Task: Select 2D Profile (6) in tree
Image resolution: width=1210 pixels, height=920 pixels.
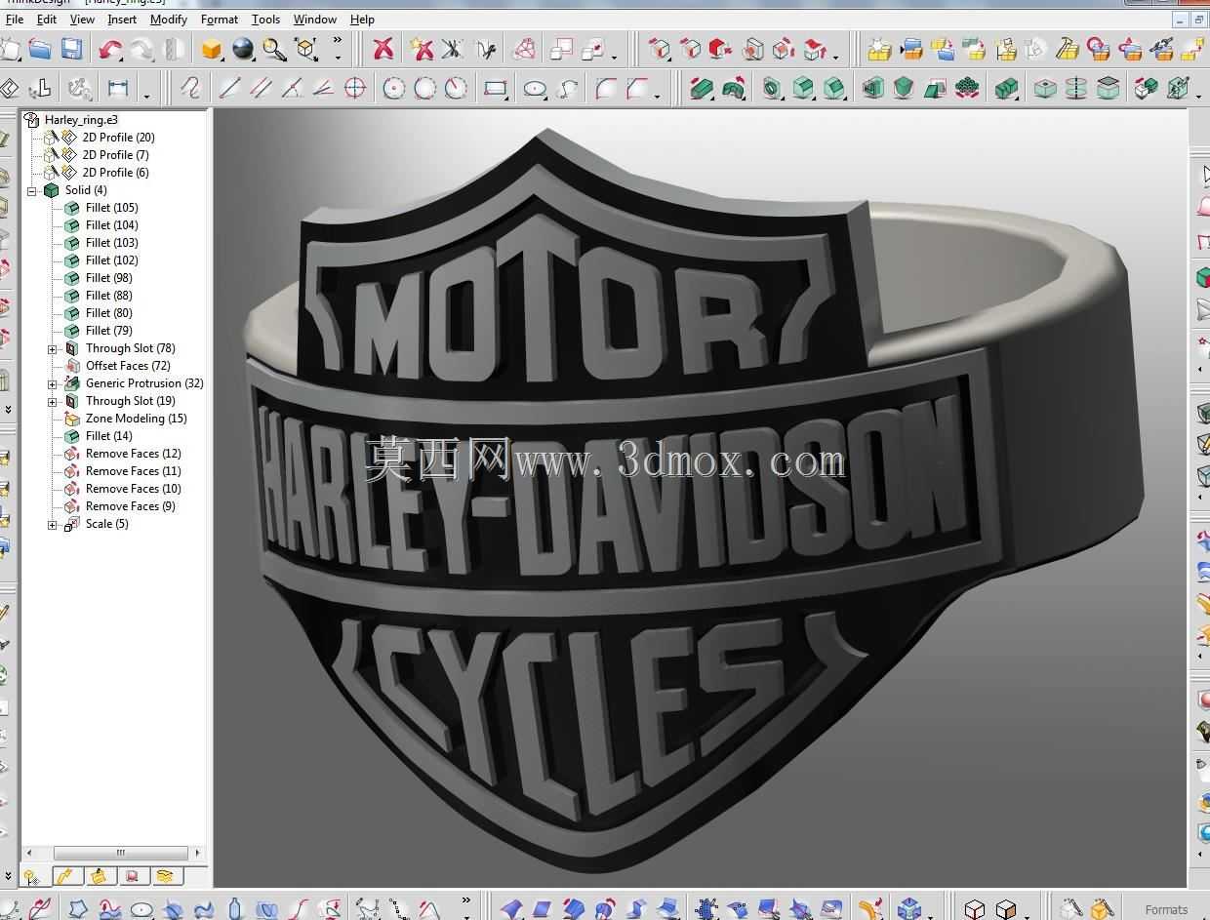Action: point(115,173)
